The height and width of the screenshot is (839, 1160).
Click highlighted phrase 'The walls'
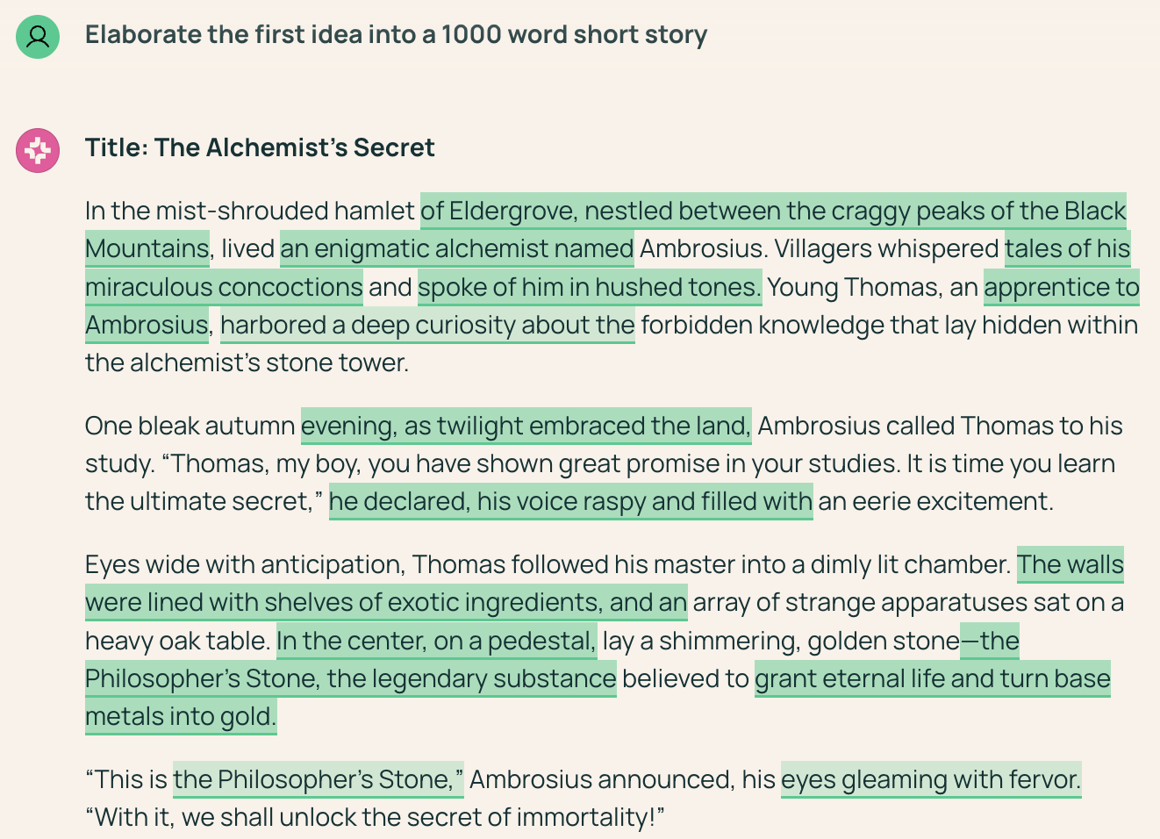tap(1070, 565)
